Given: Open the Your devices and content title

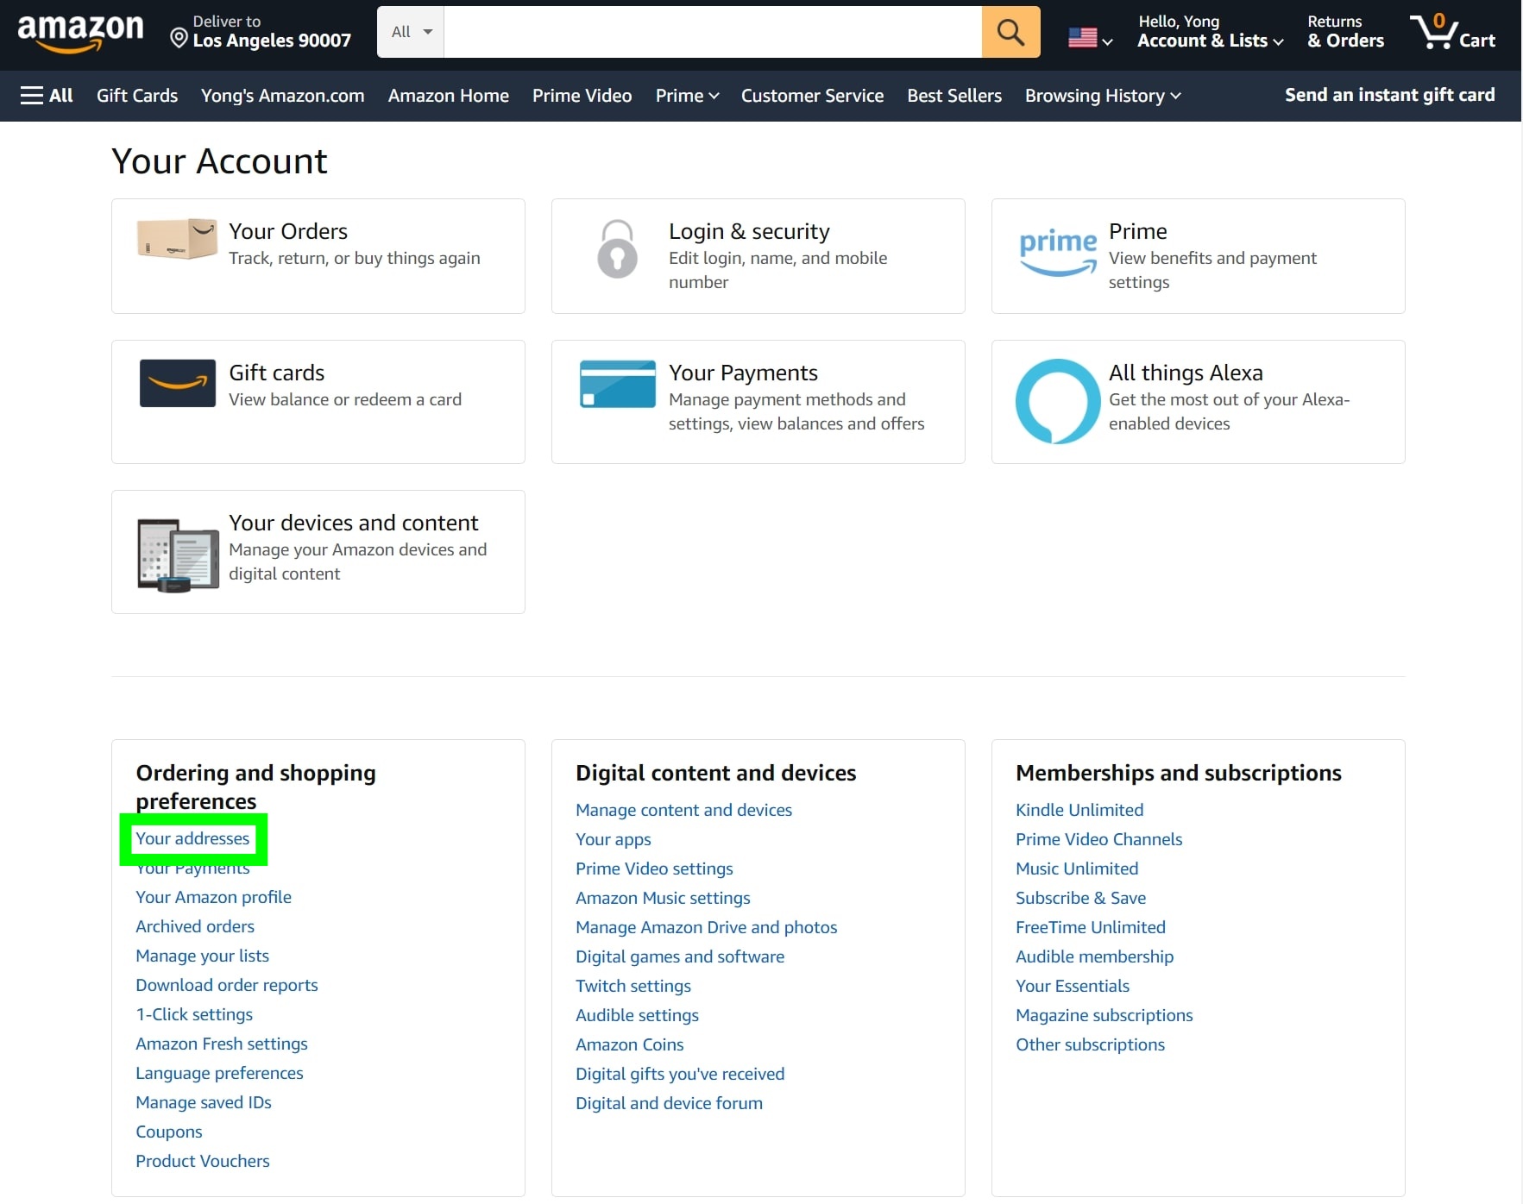Looking at the screenshot, I should [353, 523].
